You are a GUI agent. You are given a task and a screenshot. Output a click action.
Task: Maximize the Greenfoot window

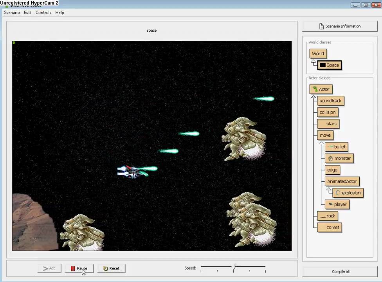366,5
